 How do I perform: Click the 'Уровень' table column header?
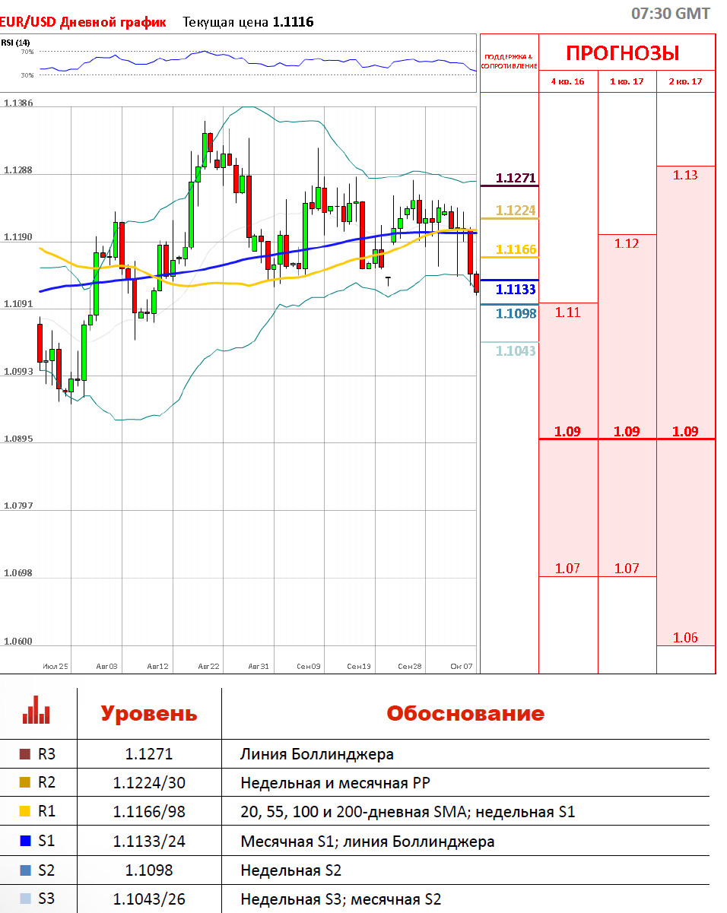[x=149, y=714]
